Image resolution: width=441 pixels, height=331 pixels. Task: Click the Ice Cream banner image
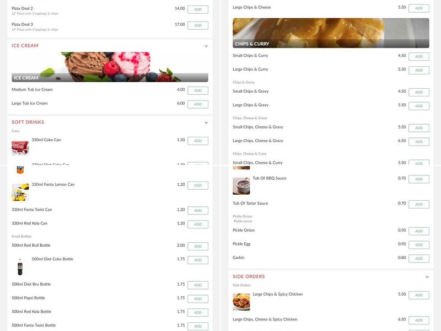(x=110, y=67)
